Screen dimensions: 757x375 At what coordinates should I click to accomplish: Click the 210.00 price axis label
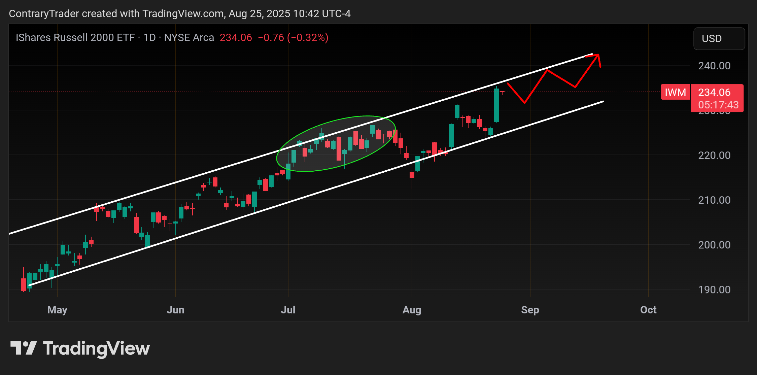[714, 200]
